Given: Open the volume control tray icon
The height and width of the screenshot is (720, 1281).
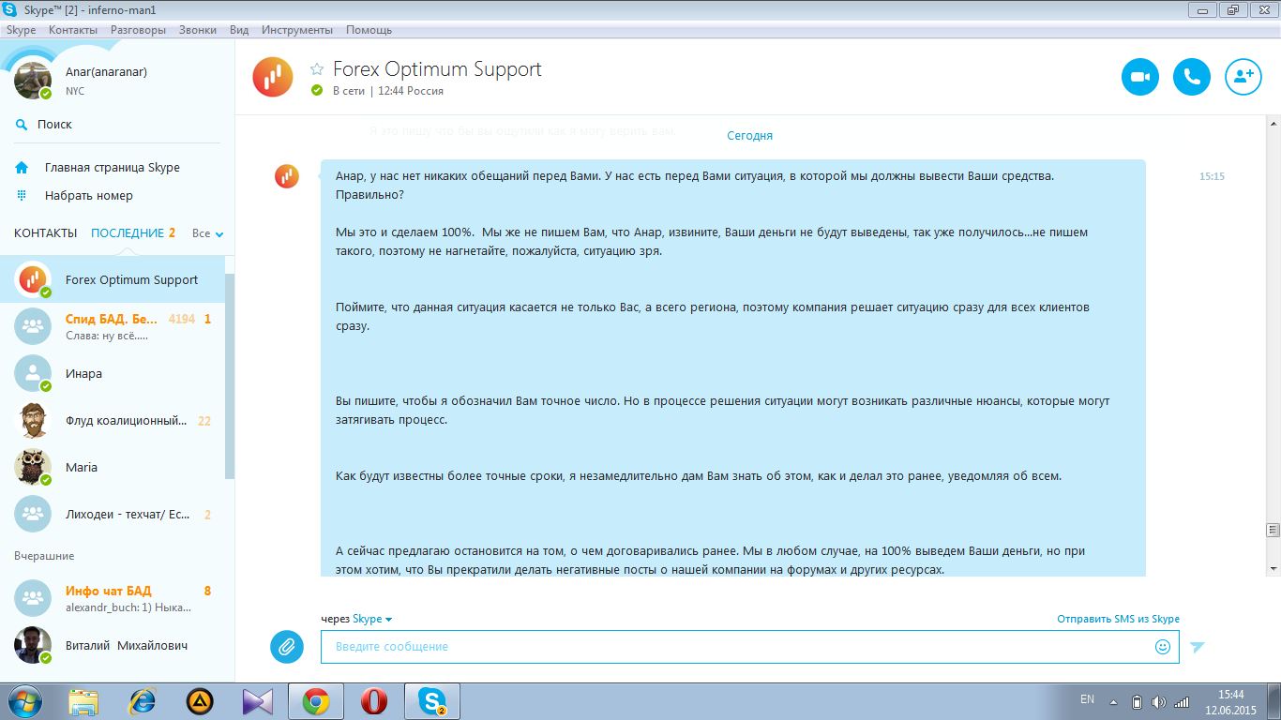Looking at the screenshot, I should 1159,701.
